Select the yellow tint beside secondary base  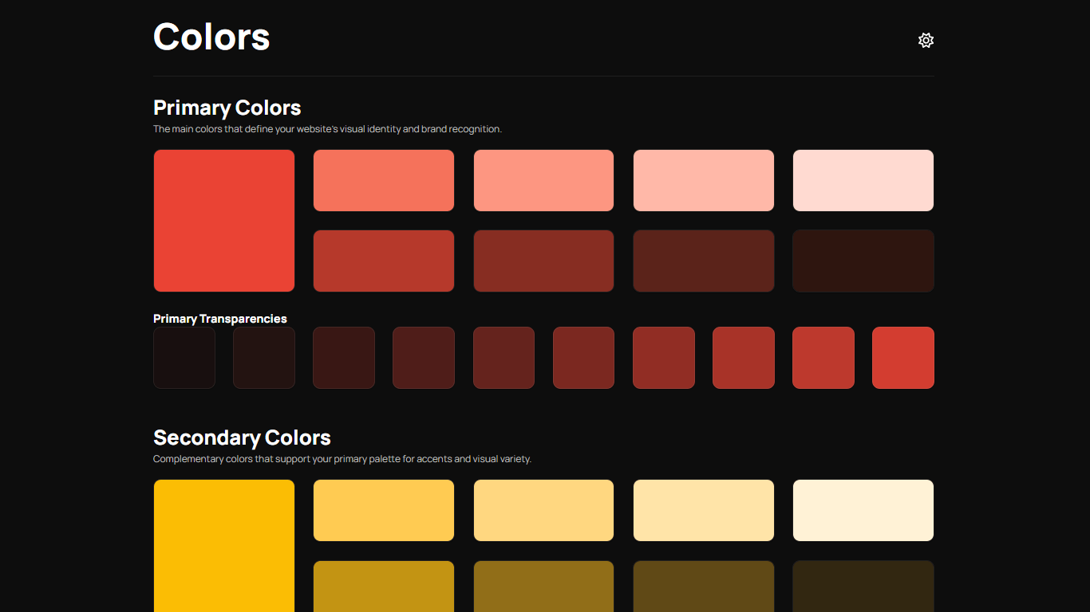coord(384,511)
